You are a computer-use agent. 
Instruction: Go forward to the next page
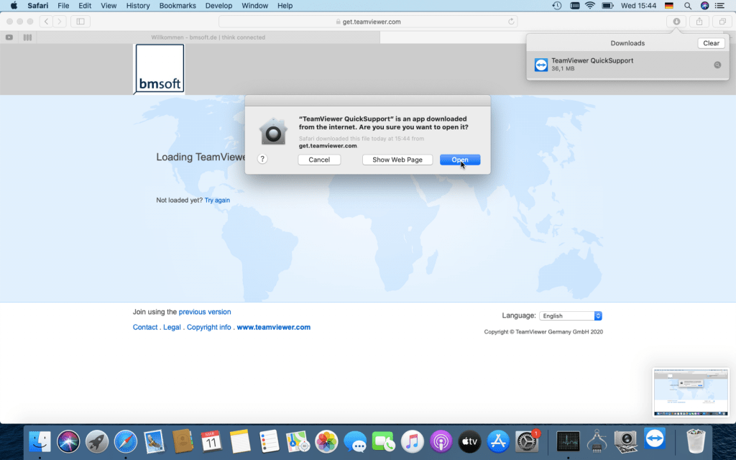[59, 22]
